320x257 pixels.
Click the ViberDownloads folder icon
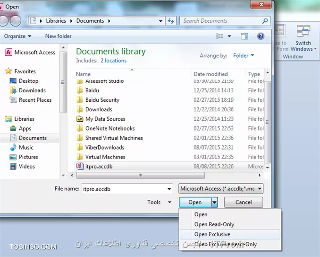tap(80, 147)
